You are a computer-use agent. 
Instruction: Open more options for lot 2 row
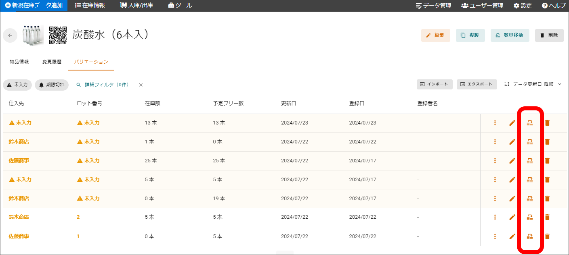[x=495, y=217]
